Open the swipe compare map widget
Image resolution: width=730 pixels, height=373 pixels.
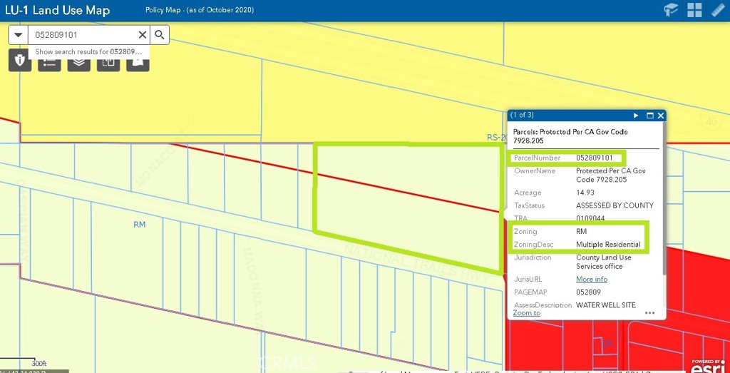click(x=108, y=62)
